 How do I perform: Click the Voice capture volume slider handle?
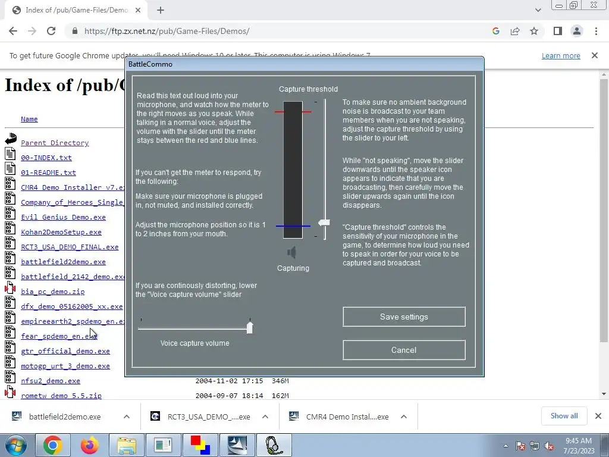pyautogui.click(x=250, y=328)
